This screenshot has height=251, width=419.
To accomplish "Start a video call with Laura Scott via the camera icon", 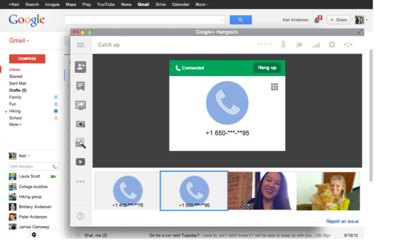I will coord(54,176).
